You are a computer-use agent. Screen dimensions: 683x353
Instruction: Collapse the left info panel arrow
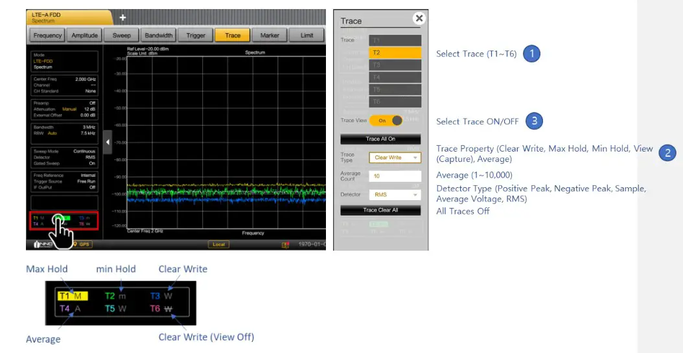pyautogui.click(x=108, y=142)
